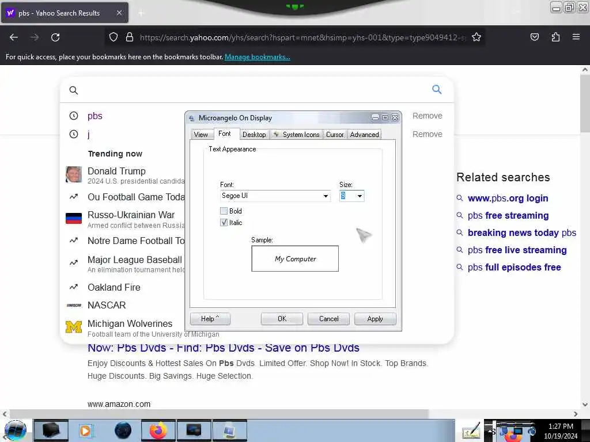Open a new tab with the plus
Screen dimensions: 590x442
(x=141, y=13)
